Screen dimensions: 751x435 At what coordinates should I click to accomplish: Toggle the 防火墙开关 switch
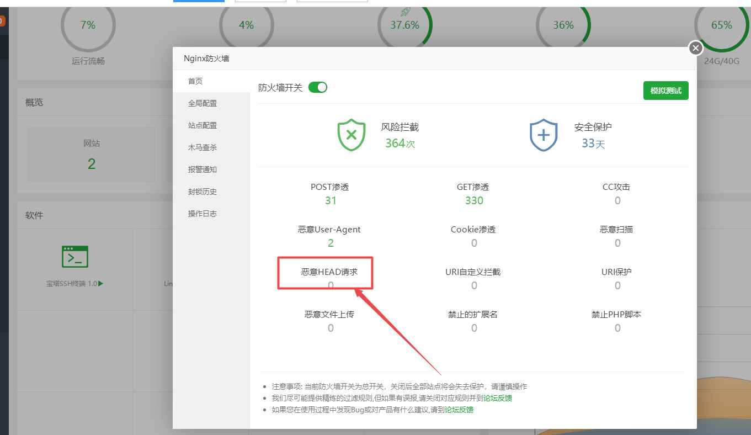click(318, 87)
